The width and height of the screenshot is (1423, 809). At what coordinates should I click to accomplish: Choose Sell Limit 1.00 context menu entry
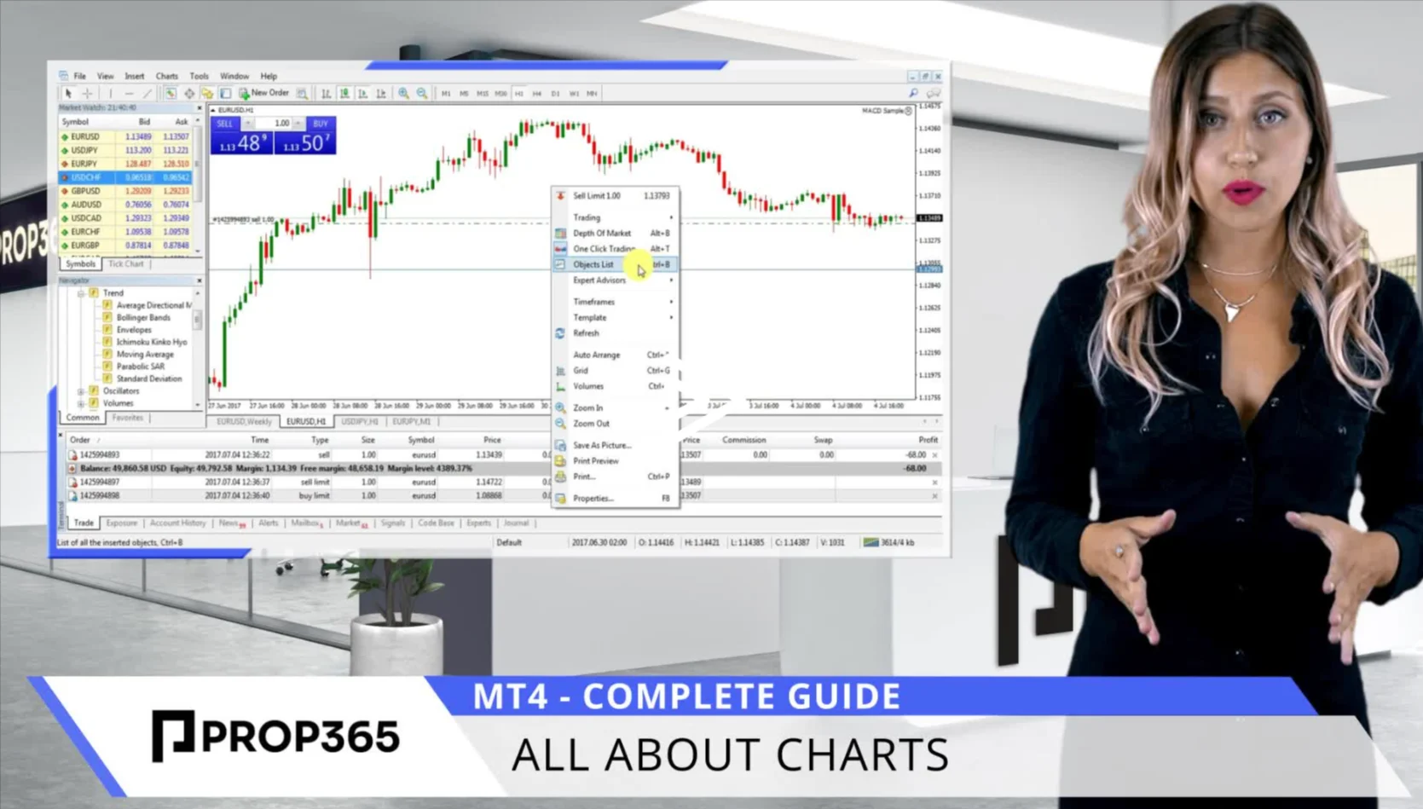[616, 196]
